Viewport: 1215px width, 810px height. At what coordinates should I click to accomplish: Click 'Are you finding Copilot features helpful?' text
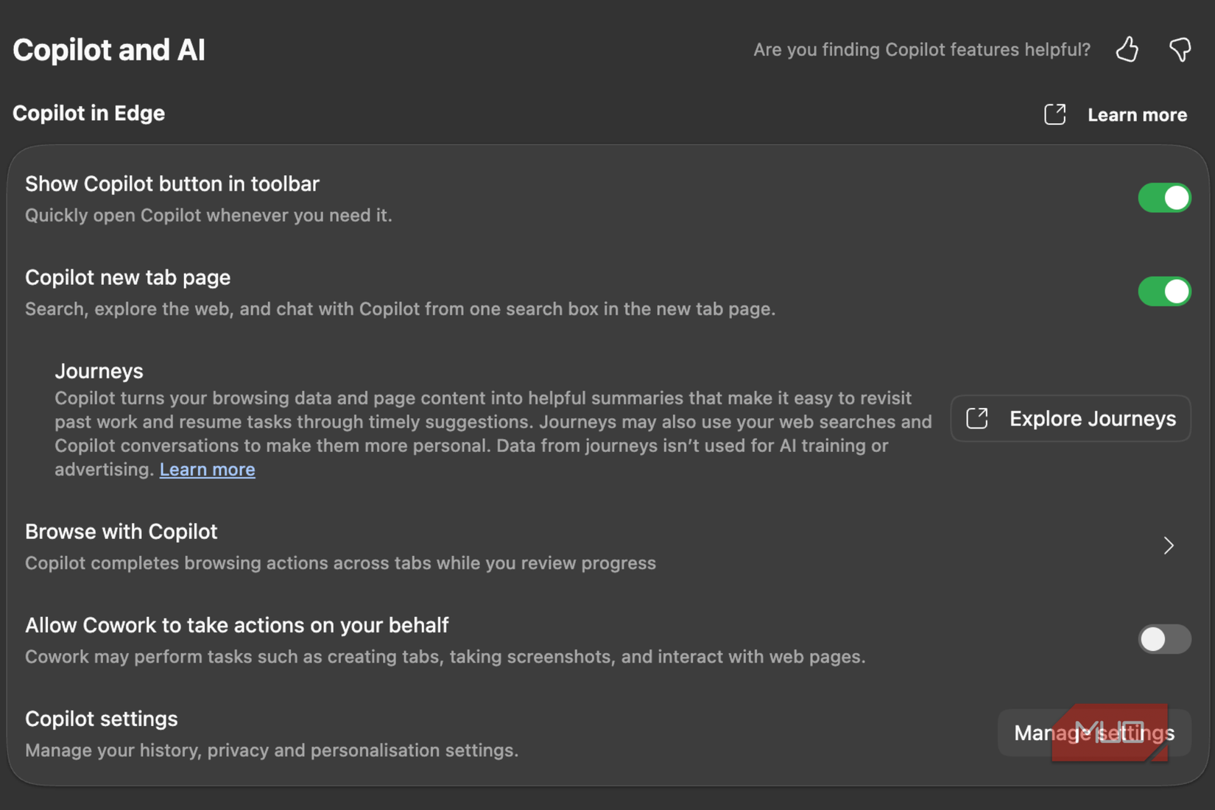[x=922, y=49]
